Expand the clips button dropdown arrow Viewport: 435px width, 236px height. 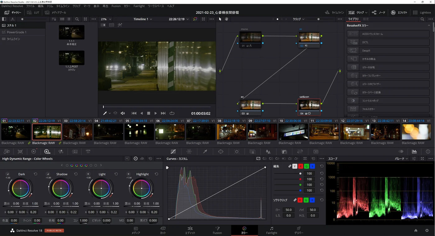[366, 12]
